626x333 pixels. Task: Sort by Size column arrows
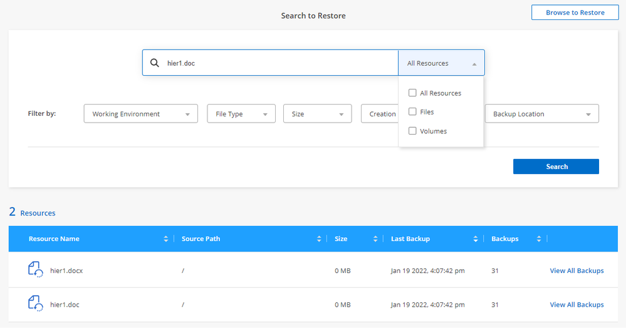tap(376, 239)
